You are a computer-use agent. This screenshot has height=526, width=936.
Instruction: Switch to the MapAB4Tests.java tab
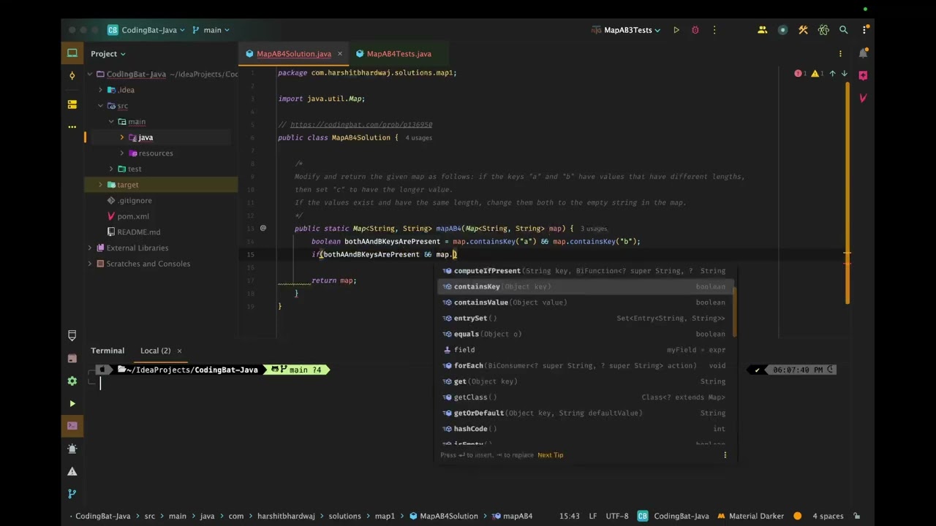tap(398, 53)
